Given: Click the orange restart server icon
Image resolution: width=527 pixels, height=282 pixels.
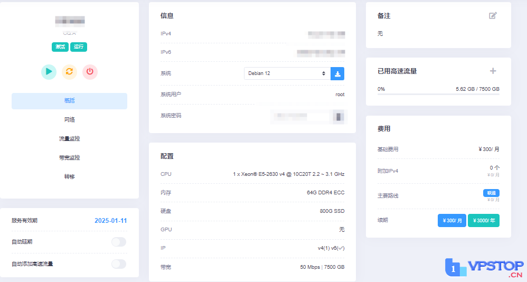Looking at the screenshot, I should (x=69, y=72).
